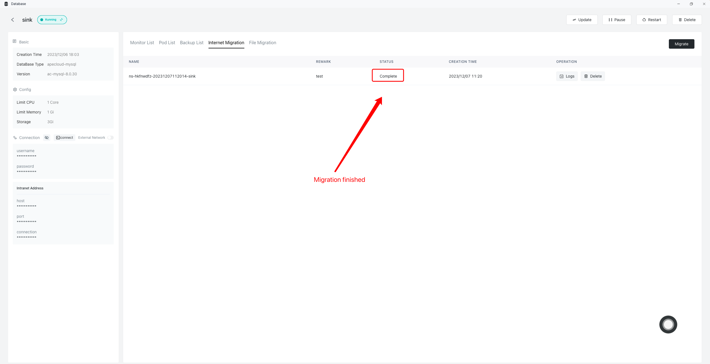710x364 pixels.
Task: Delete the sink database from header
Action: click(687, 20)
